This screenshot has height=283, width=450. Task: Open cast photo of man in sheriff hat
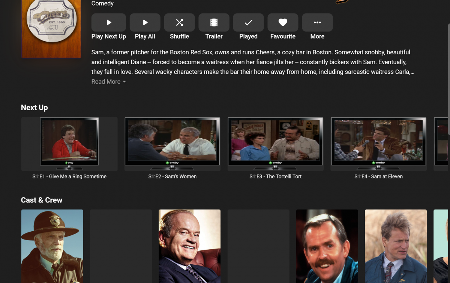[x=52, y=246]
